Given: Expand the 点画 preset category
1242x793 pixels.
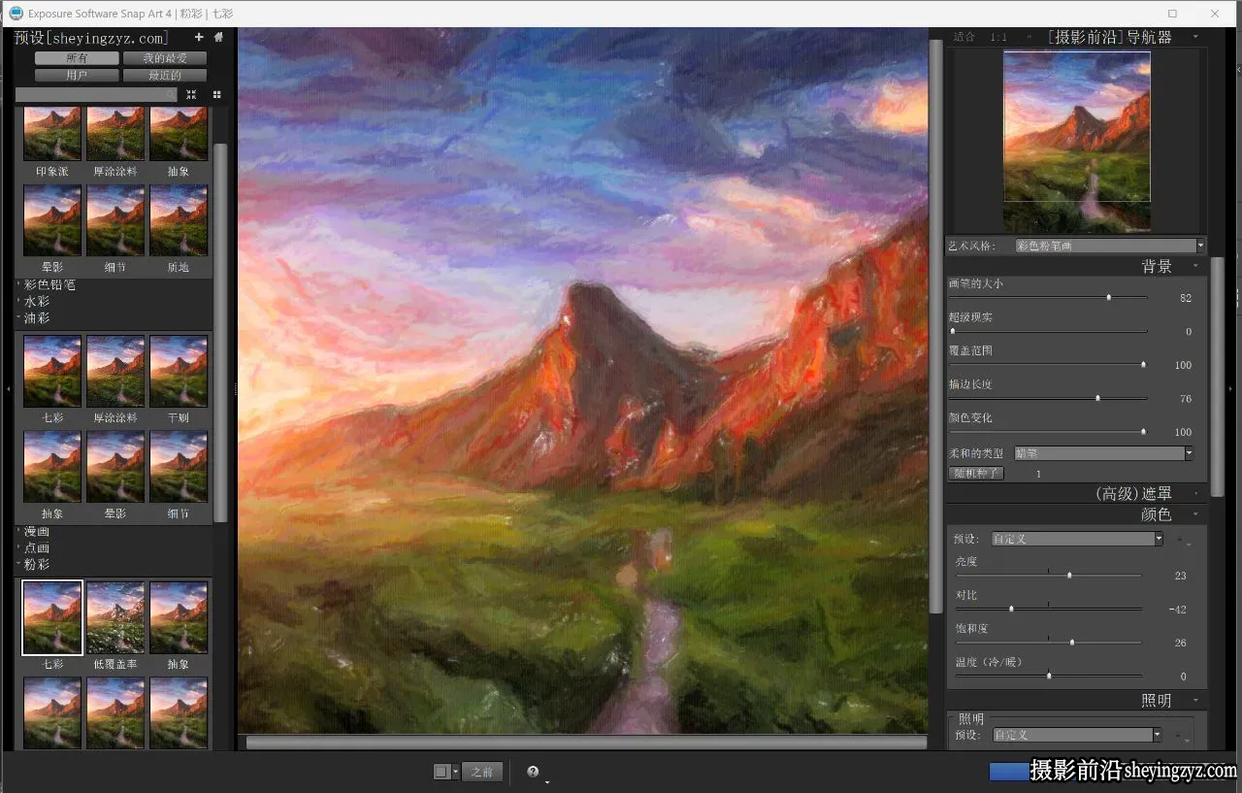Looking at the screenshot, I should (37, 548).
